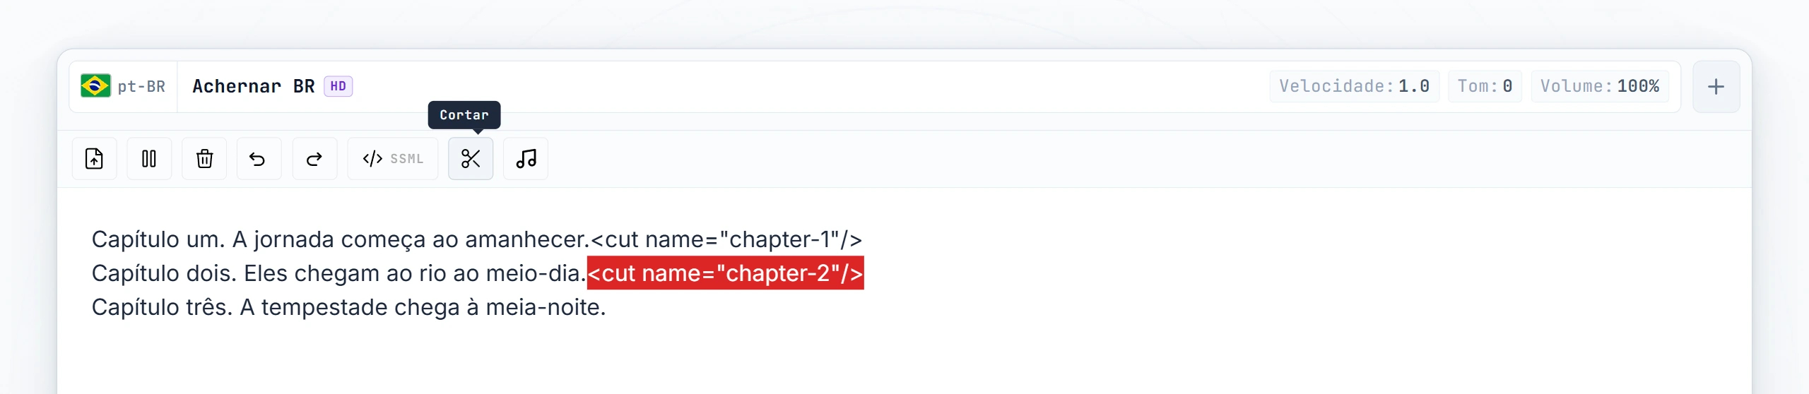This screenshot has height=394, width=1809.
Task: Insert a pause with the pause icon
Action: [x=149, y=159]
